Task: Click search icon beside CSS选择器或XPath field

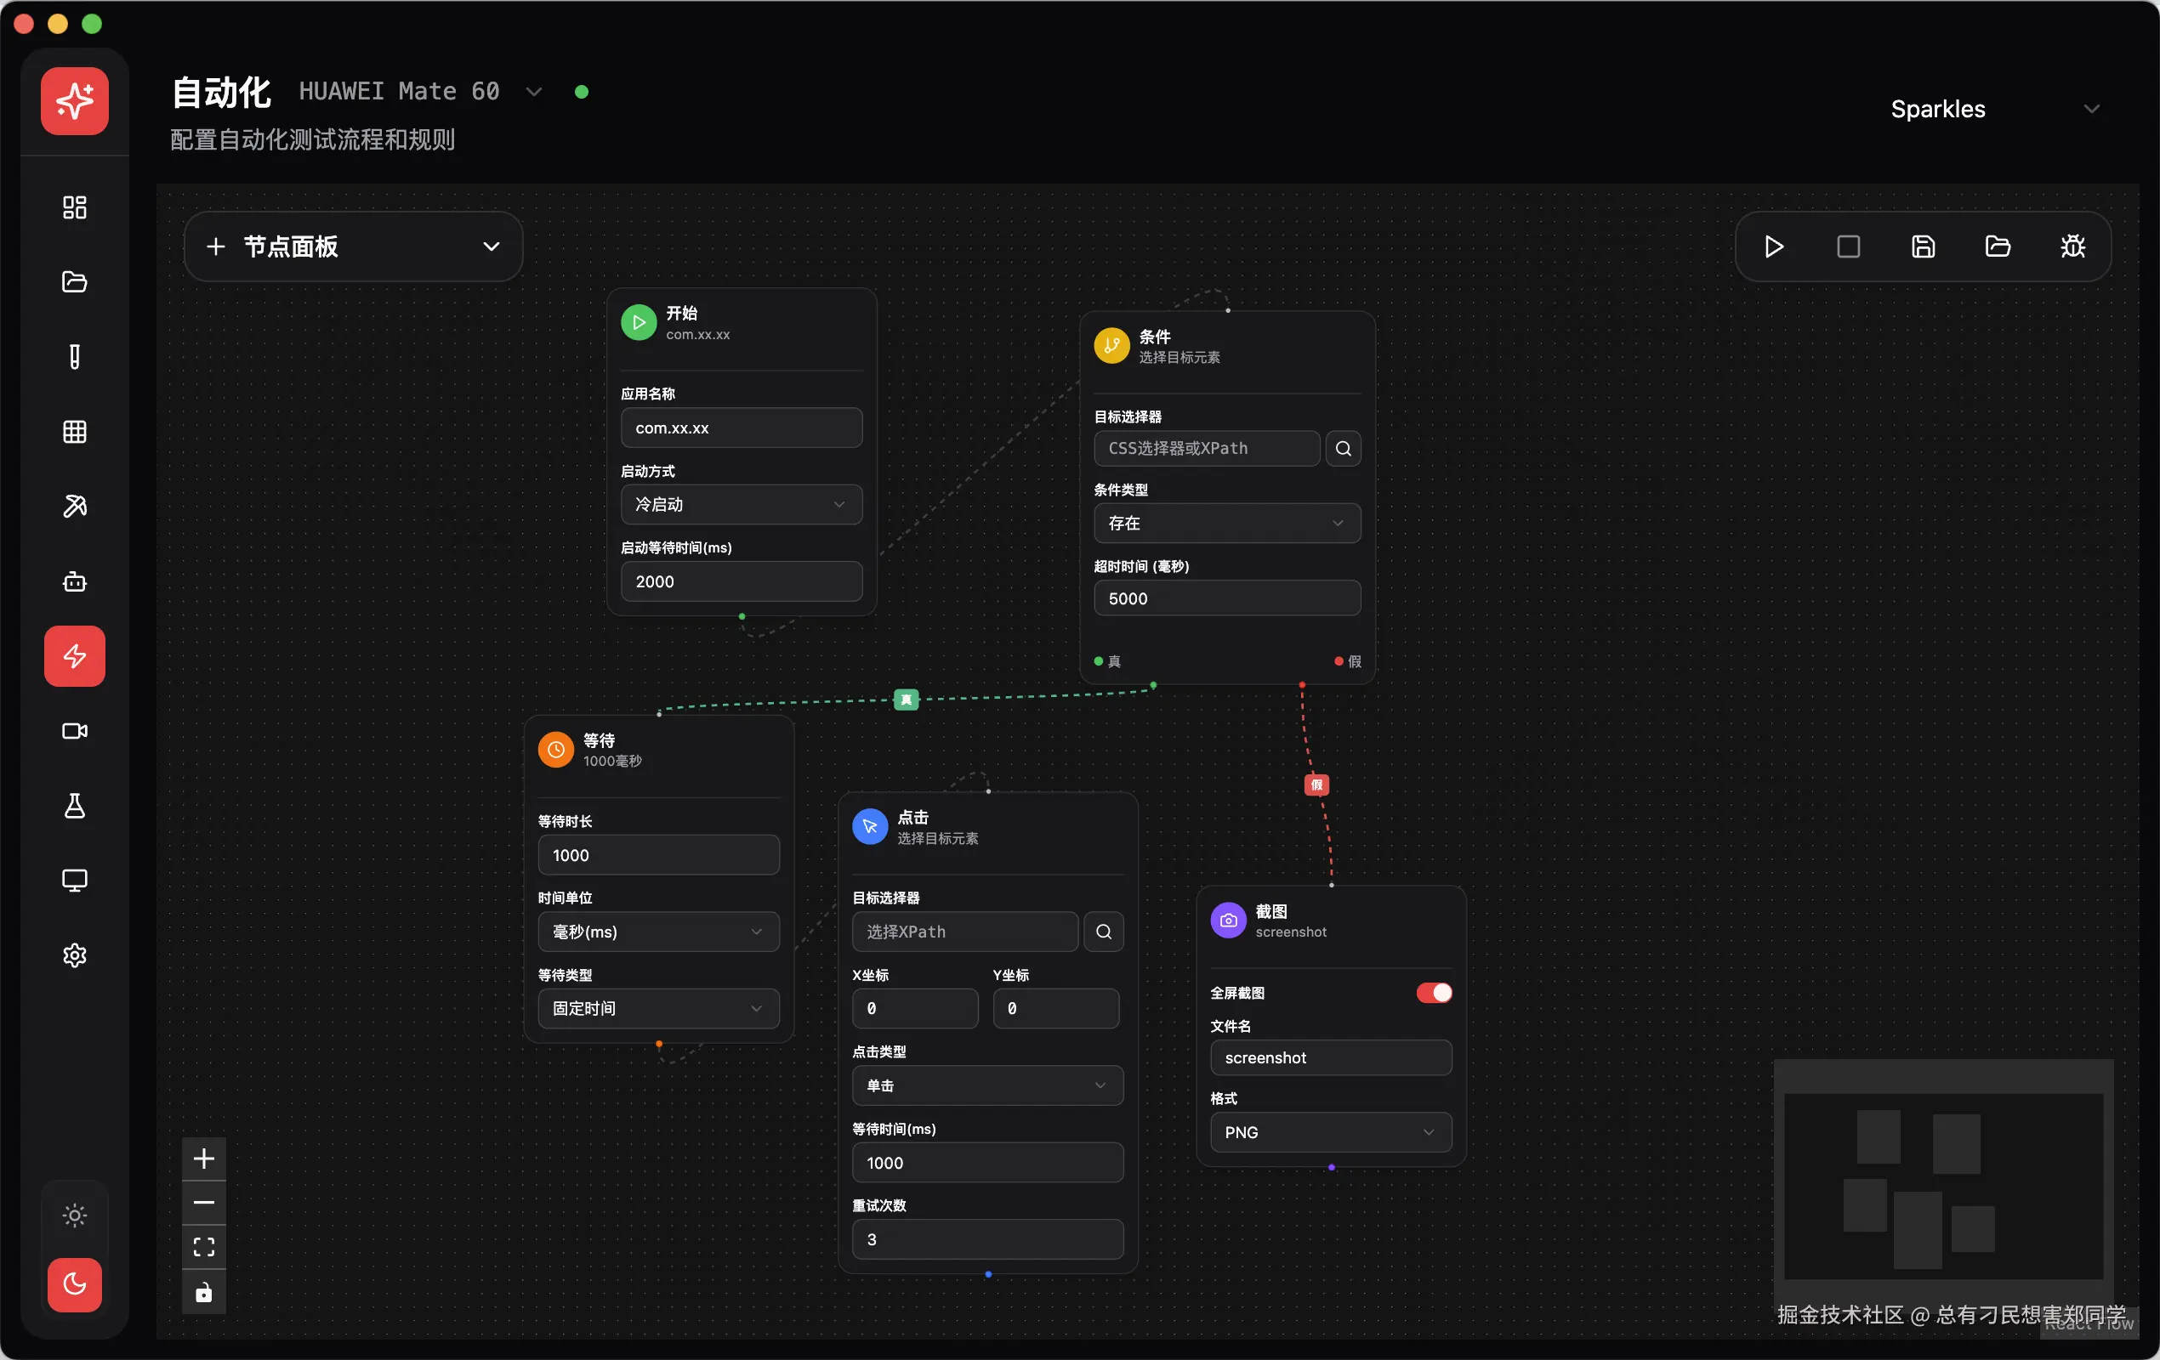Action: tap(1343, 448)
